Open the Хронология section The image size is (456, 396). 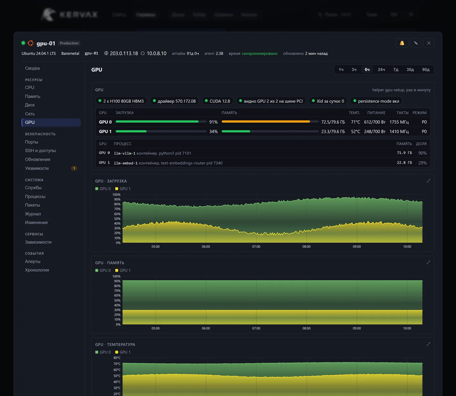51,270
